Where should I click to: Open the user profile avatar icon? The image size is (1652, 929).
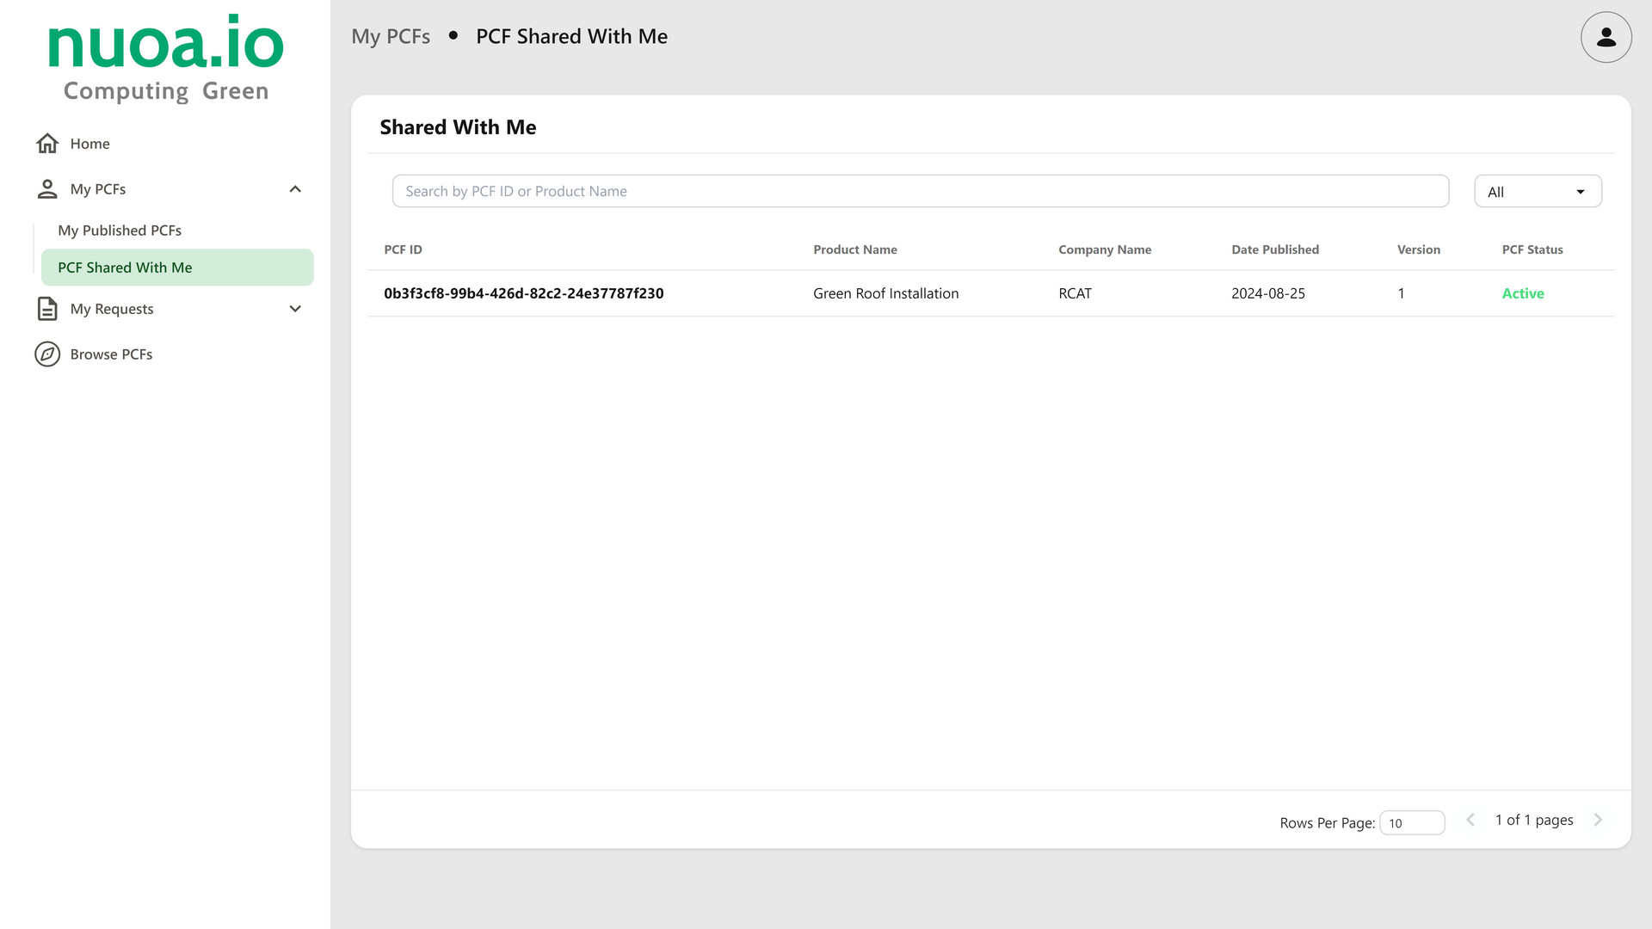point(1606,37)
